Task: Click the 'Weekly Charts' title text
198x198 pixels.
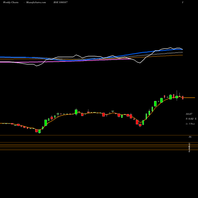Action: click(x=11, y=2)
